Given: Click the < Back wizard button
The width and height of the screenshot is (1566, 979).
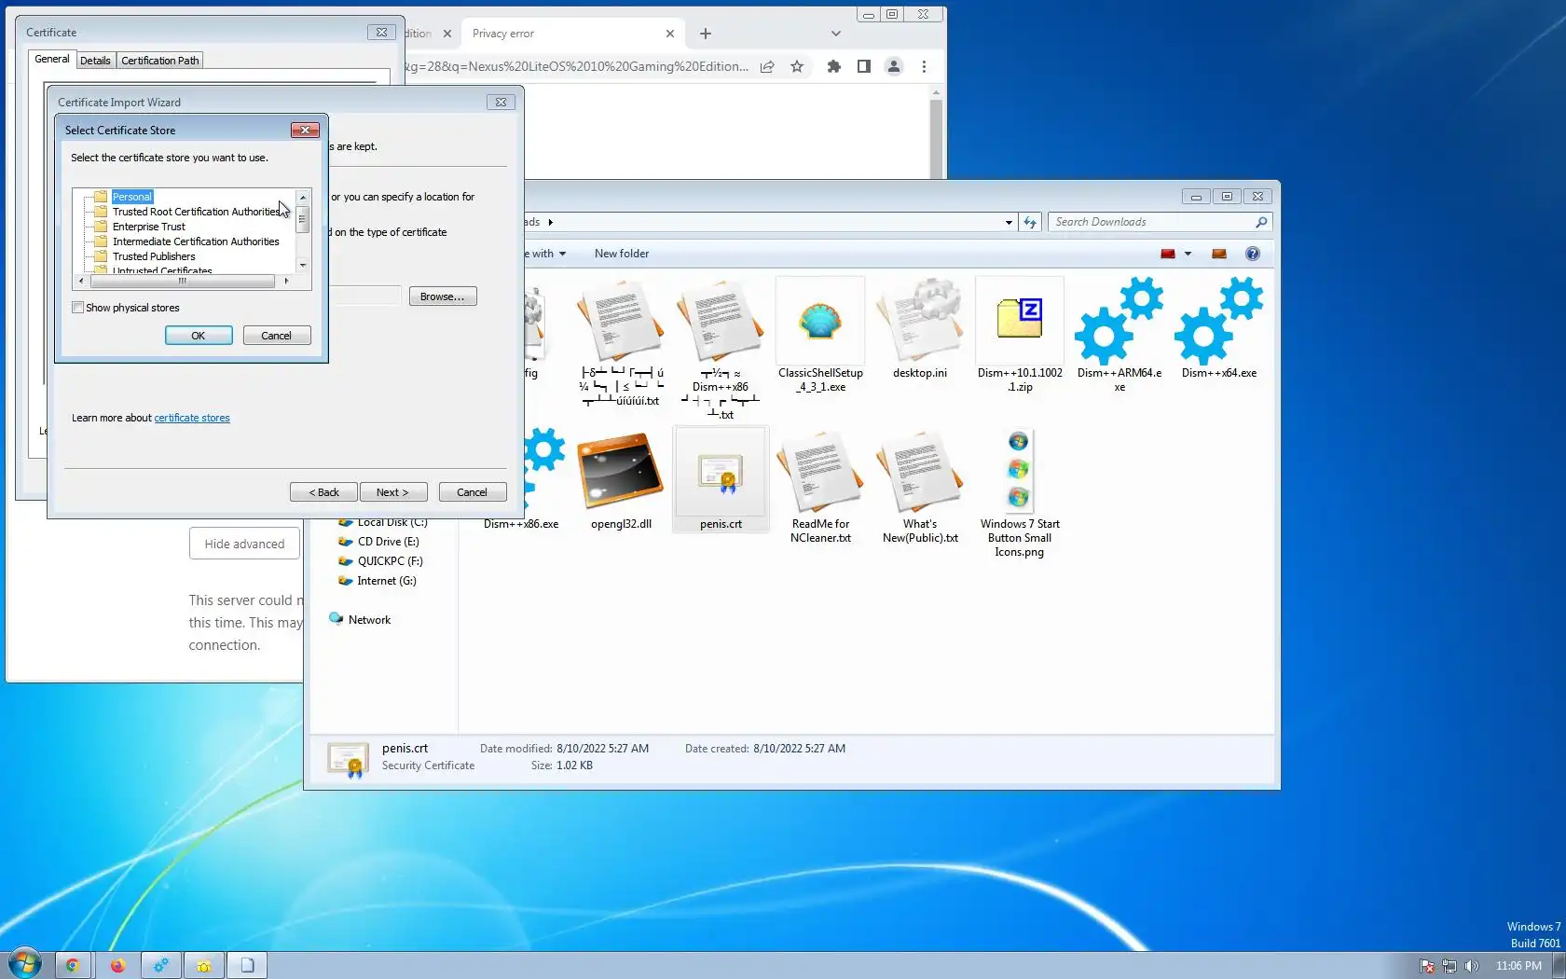Looking at the screenshot, I should pyautogui.click(x=324, y=492).
